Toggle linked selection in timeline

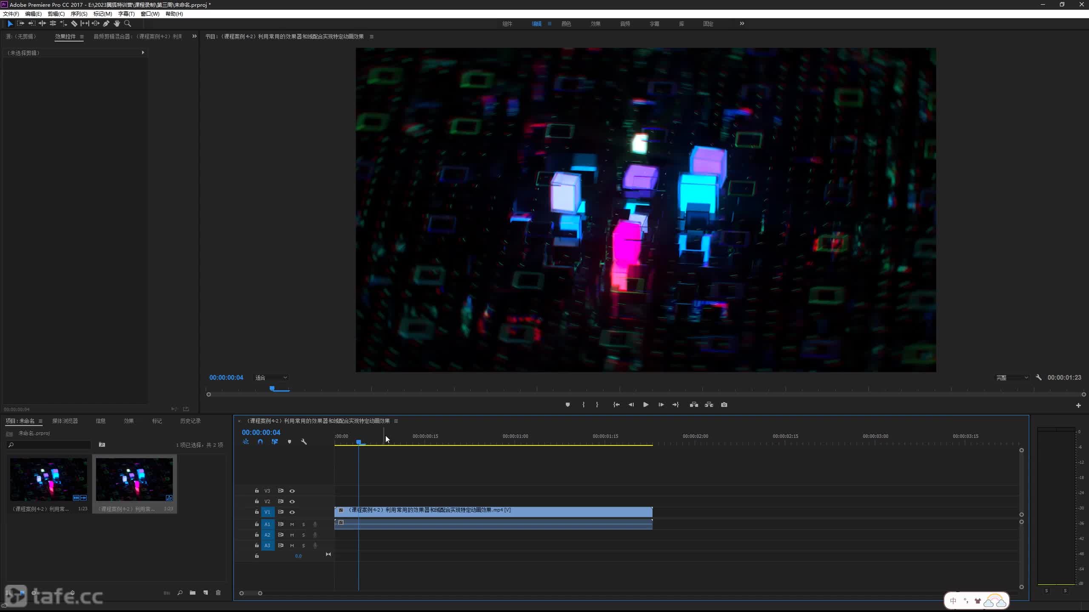pos(275,442)
